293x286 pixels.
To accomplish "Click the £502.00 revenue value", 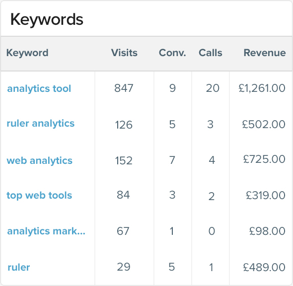I will [264, 125].
